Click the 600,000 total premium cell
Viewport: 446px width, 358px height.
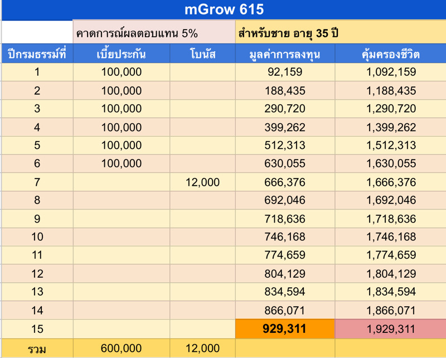pos(121,349)
